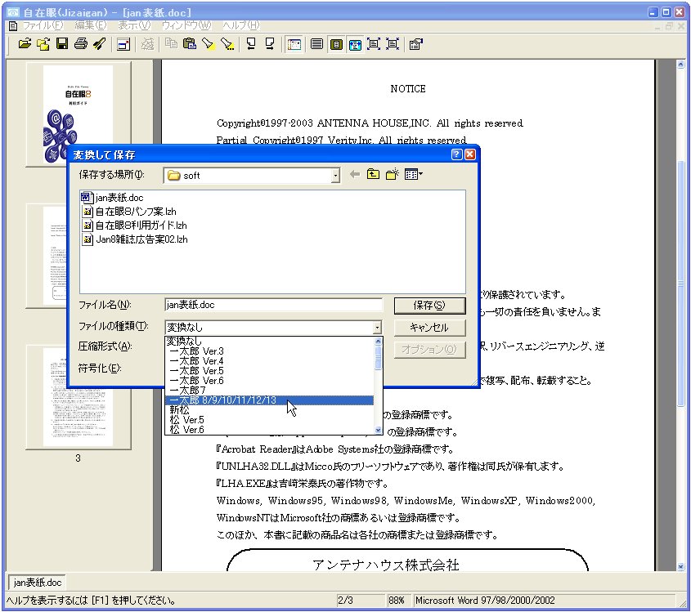The height and width of the screenshot is (612, 691).
Task: Select the jan表紙.doc document tab at bottom
Action: pyautogui.click(x=37, y=583)
